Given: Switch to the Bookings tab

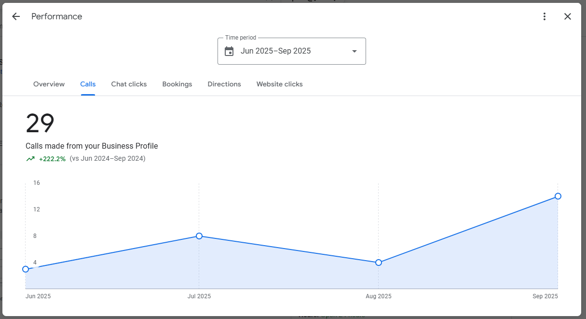Looking at the screenshot, I should pos(177,84).
